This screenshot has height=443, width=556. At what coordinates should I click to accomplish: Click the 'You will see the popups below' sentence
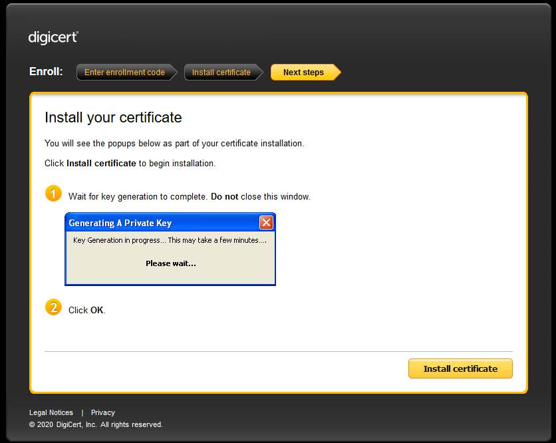click(x=174, y=143)
